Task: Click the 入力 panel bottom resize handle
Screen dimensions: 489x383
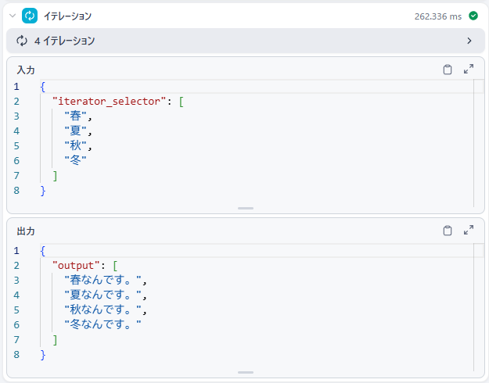Action: pyautogui.click(x=246, y=208)
